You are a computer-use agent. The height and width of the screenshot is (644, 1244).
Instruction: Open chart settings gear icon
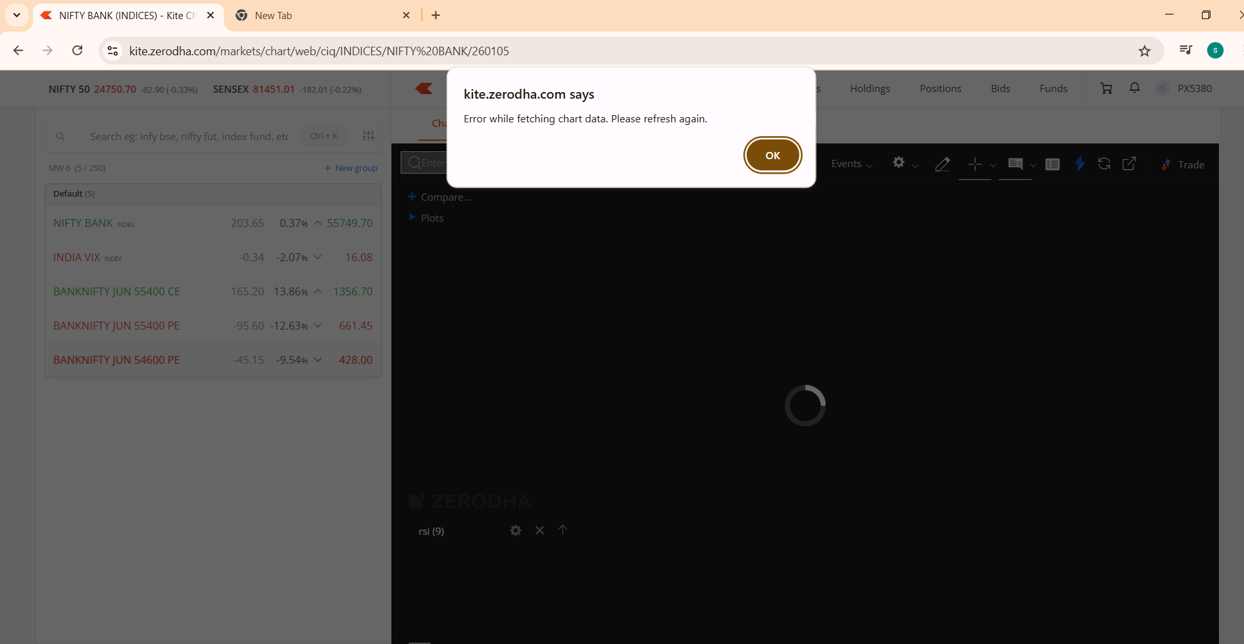[x=899, y=162]
